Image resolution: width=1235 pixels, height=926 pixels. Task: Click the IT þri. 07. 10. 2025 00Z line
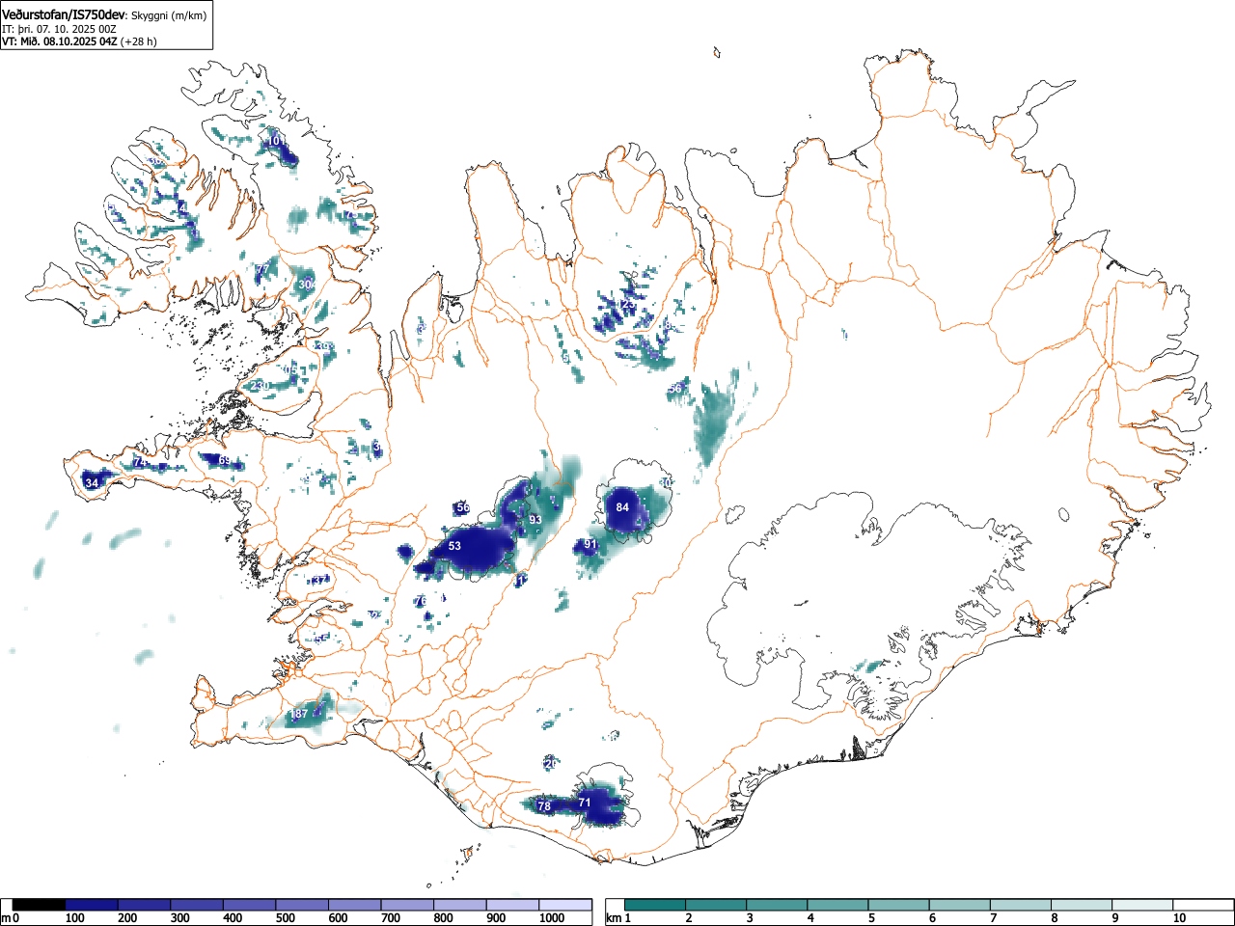tap(59, 29)
